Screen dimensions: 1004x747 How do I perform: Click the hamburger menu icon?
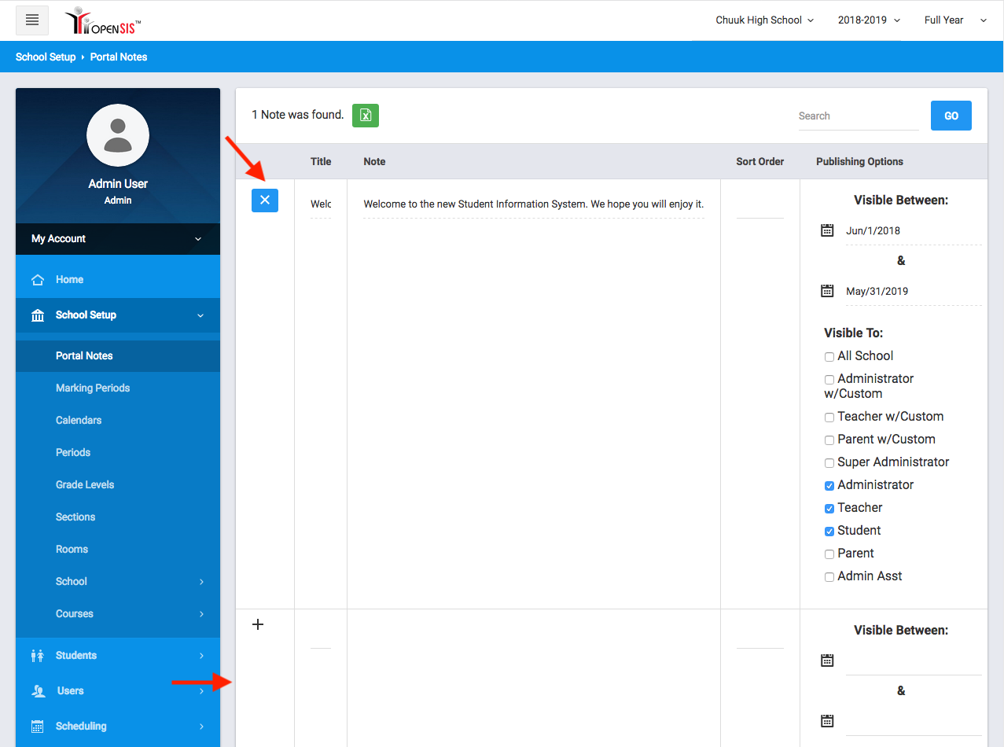[32, 20]
